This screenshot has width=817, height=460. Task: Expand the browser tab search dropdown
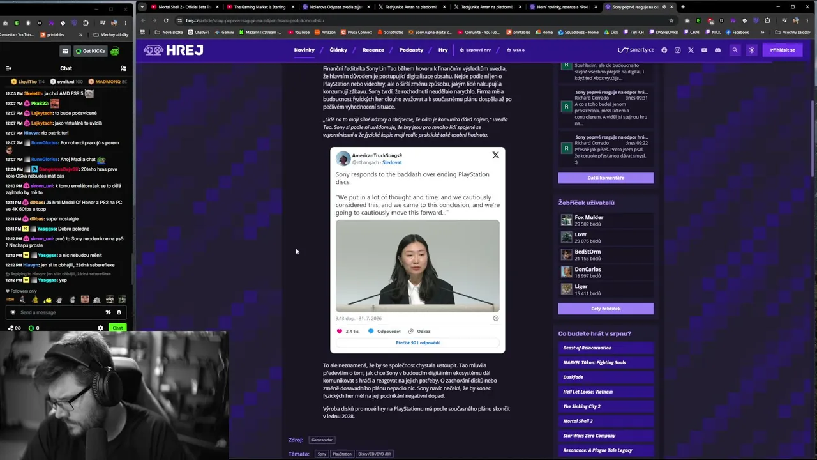[142, 7]
